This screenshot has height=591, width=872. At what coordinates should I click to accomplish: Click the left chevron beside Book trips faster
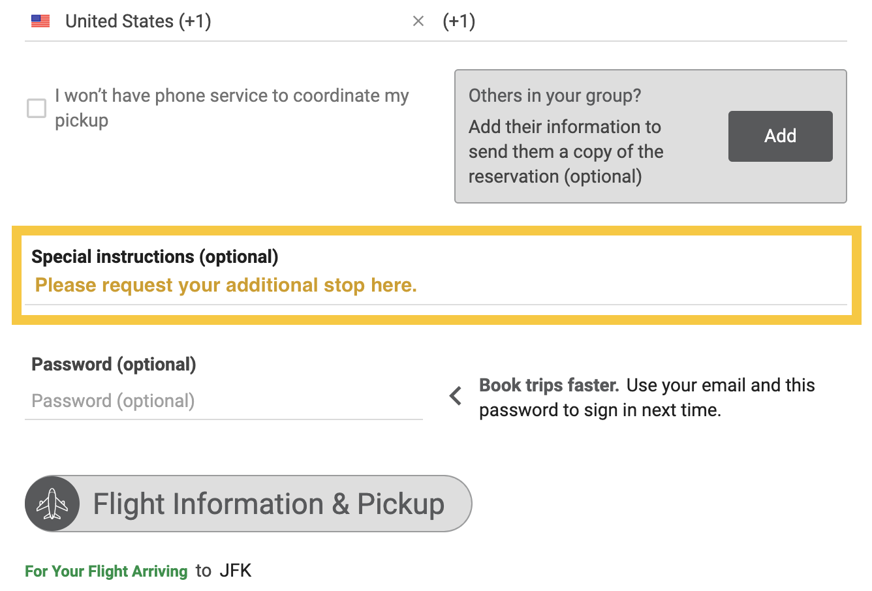click(x=456, y=395)
